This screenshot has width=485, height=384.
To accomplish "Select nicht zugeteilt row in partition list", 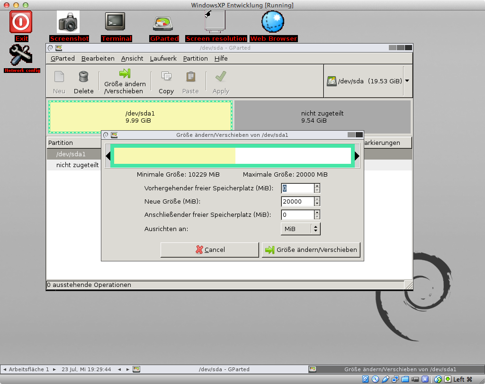I will [74, 165].
